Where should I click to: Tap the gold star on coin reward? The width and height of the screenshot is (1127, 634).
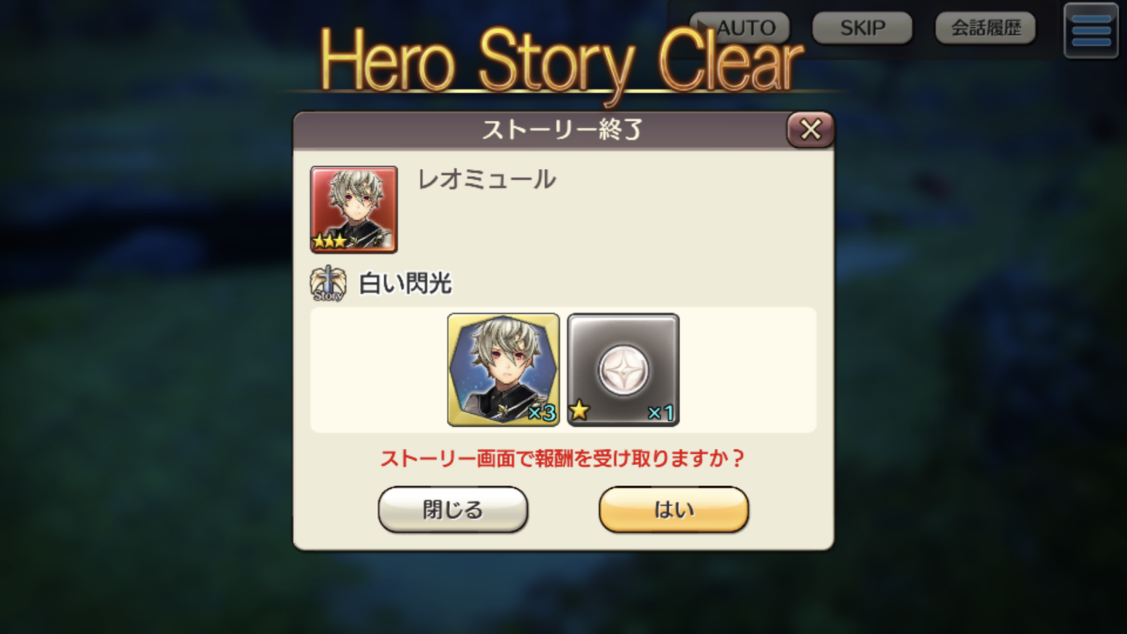579,410
